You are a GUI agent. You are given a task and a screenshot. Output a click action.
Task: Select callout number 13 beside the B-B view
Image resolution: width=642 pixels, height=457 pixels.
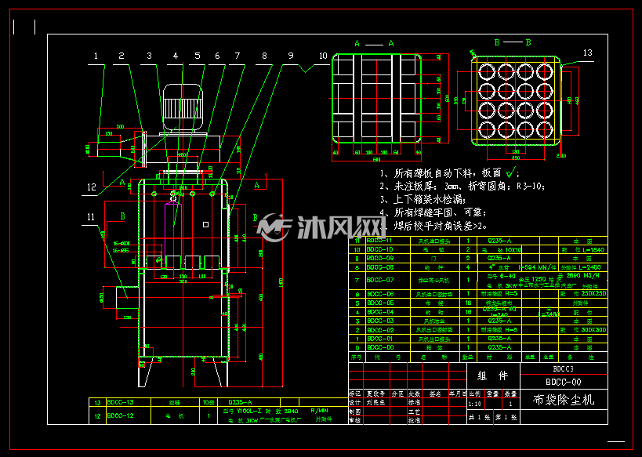[x=588, y=53]
